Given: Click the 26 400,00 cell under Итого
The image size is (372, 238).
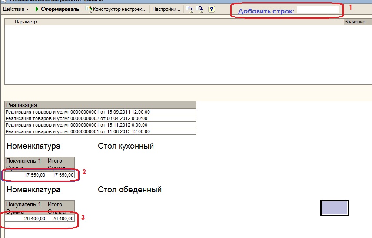Looking at the screenshot, I should (x=60, y=218).
